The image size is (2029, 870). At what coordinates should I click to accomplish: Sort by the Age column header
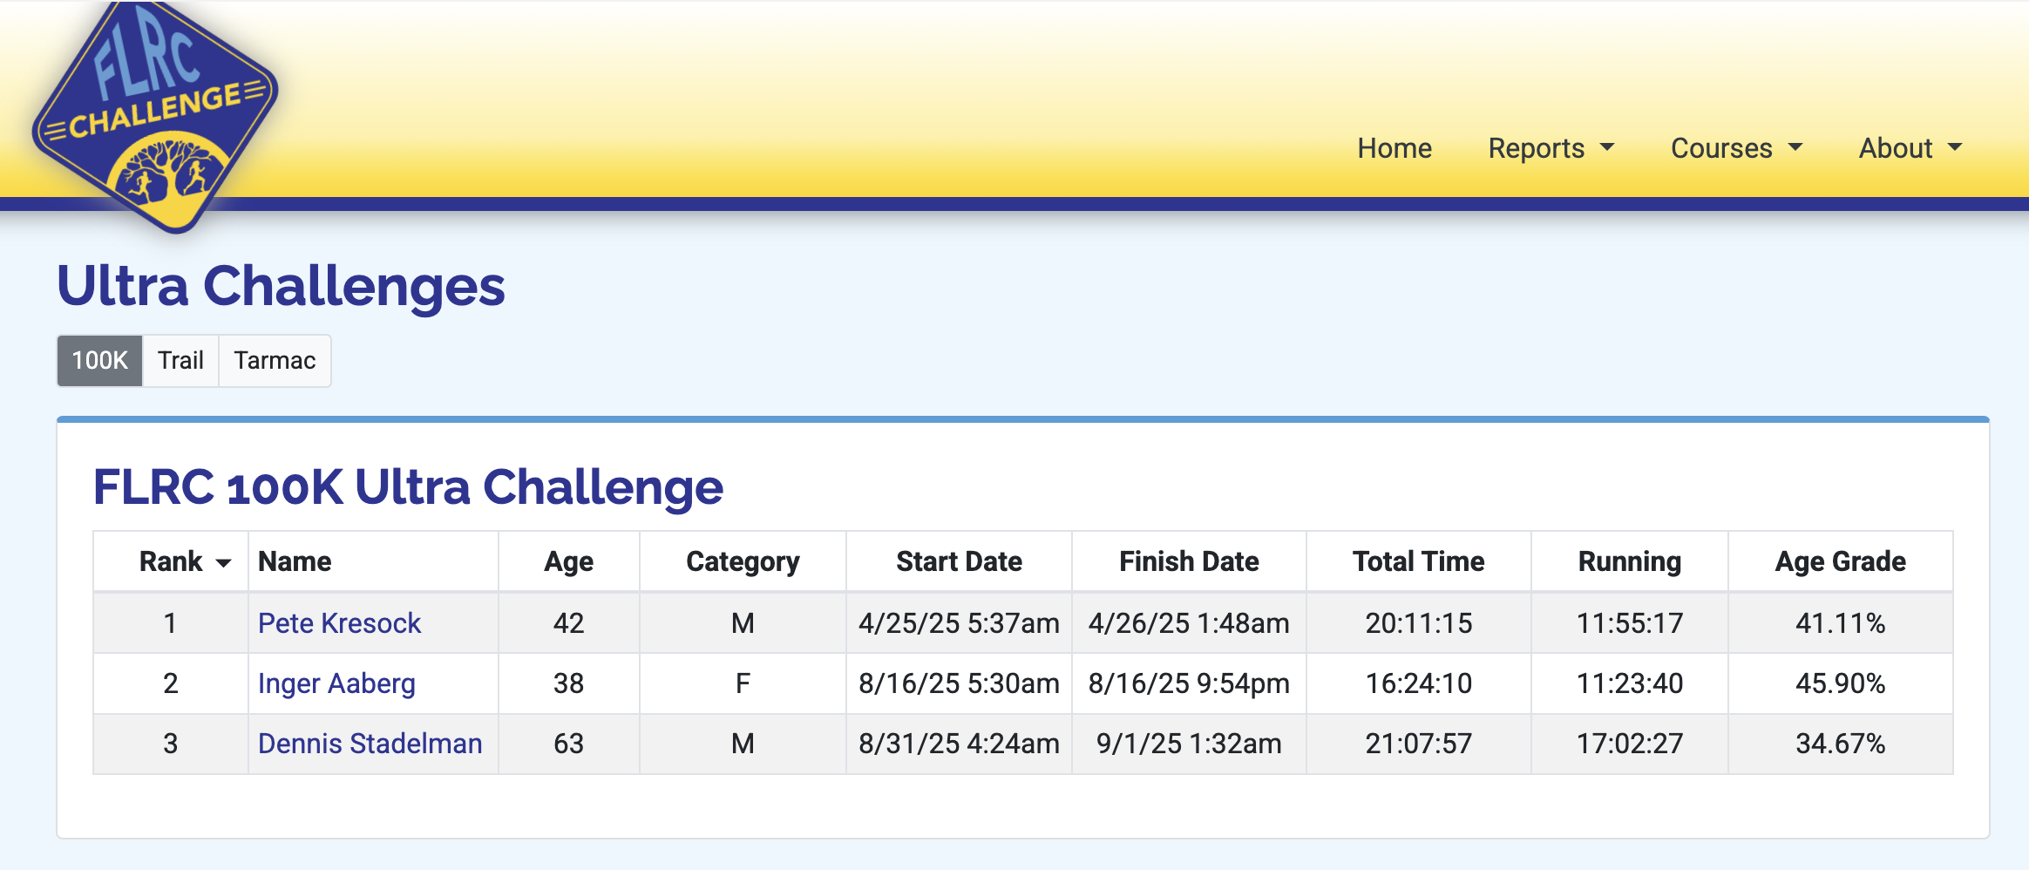click(x=568, y=561)
